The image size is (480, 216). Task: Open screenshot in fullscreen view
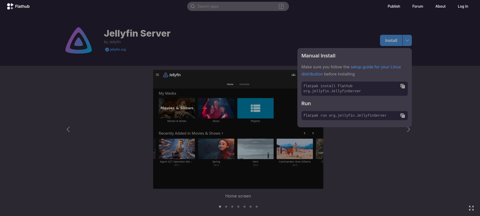[x=471, y=208]
